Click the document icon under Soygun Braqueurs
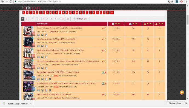This screenshot has height=108, width=189. click(46, 79)
